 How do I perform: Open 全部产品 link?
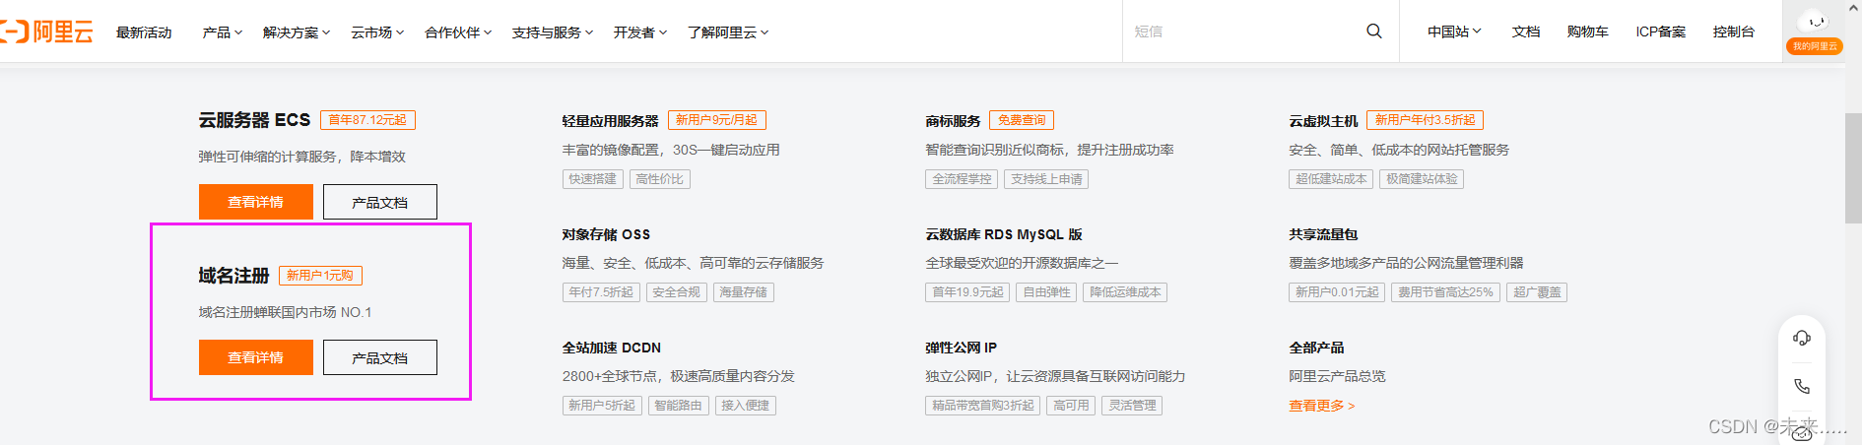(x=1316, y=348)
